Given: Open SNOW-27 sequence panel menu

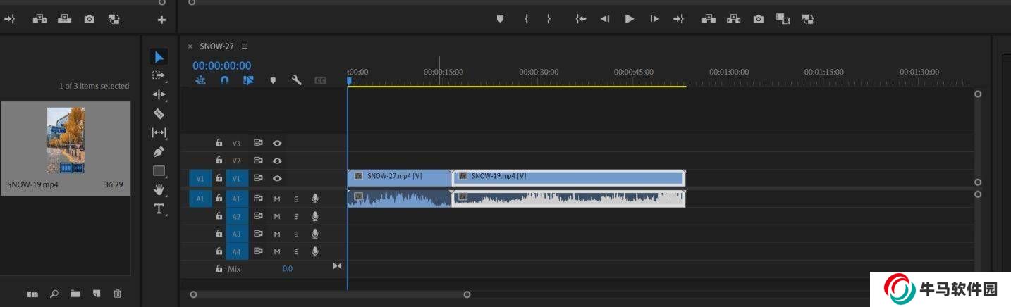Looking at the screenshot, I should click(245, 46).
